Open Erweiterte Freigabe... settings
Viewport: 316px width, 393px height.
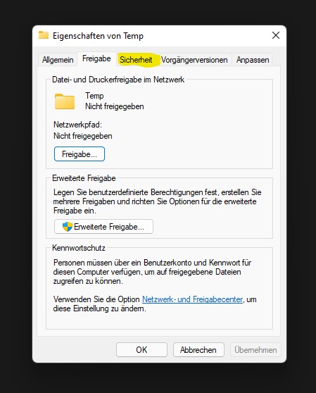pyautogui.click(x=103, y=227)
